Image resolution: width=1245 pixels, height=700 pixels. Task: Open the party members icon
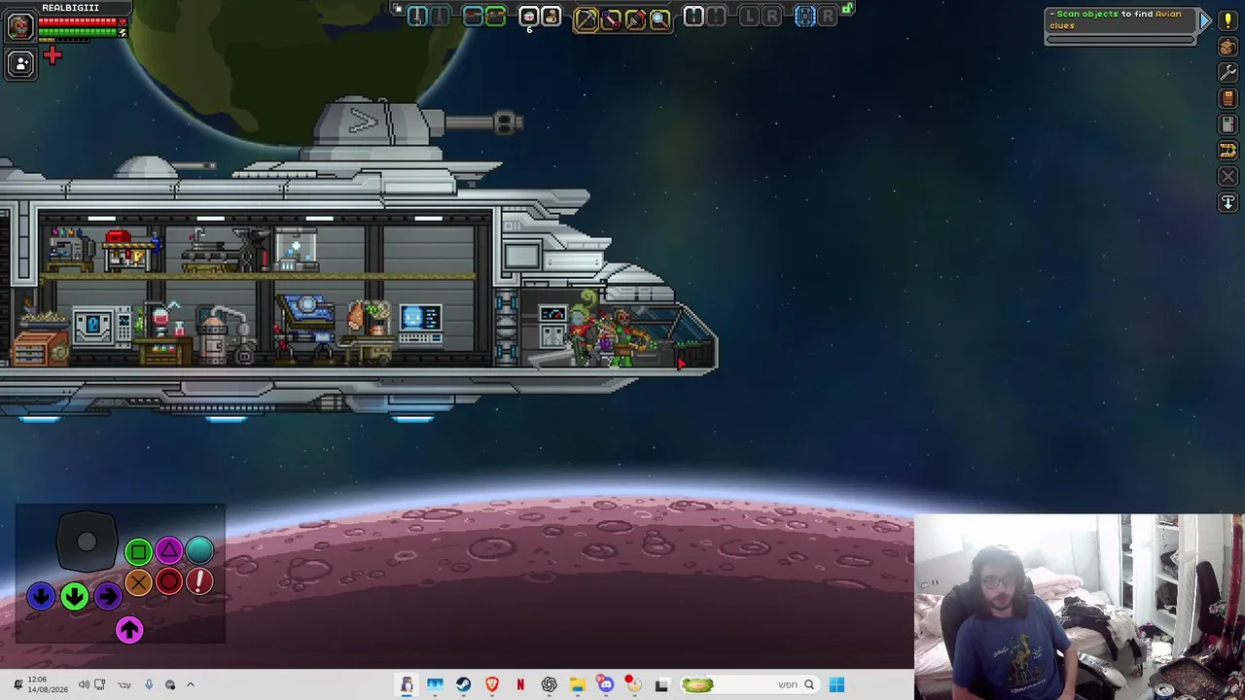[x=20, y=64]
